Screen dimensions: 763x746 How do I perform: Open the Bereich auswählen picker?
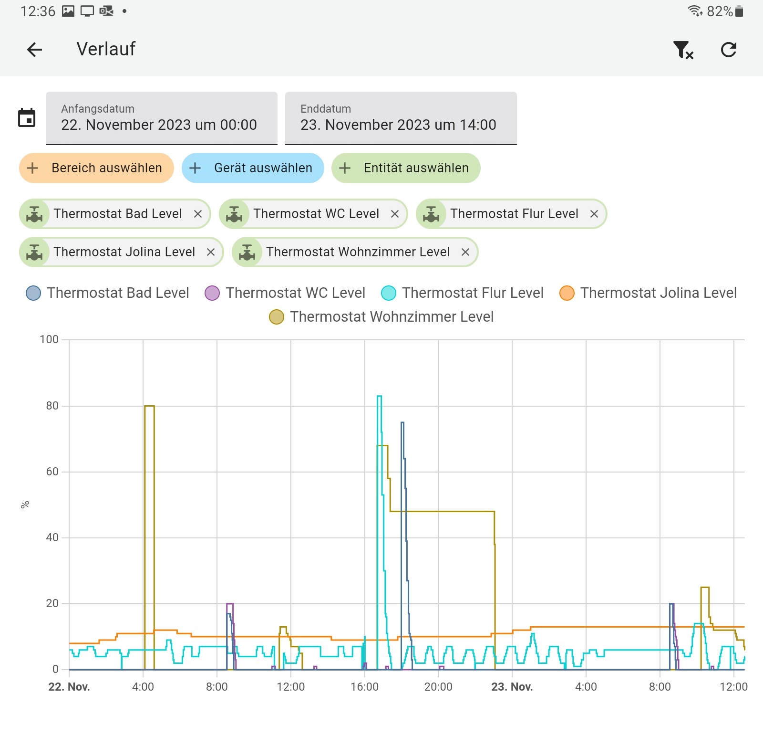[x=96, y=168]
